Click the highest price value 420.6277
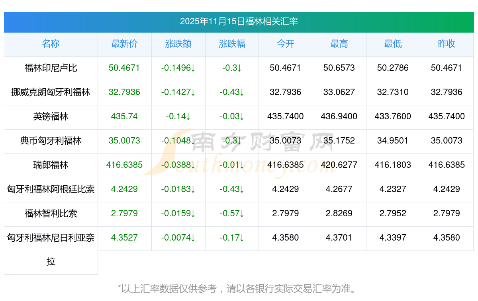The width and height of the screenshot is (478, 301). coord(339,165)
